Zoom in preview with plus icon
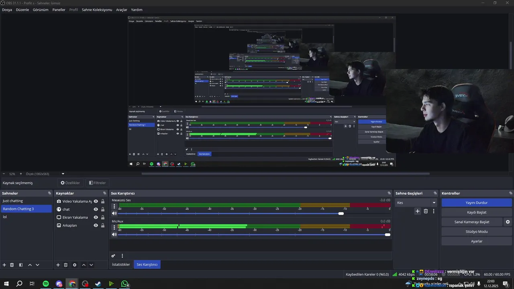Viewport: 514px width, 289px height. pos(21,174)
